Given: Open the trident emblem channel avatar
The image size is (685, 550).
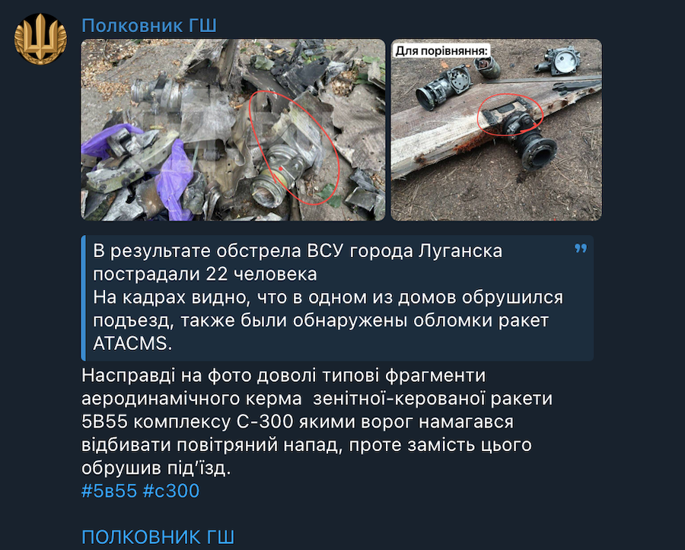Looking at the screenshot, I should (x=40, y=39).
